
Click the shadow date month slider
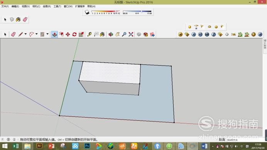106,12
